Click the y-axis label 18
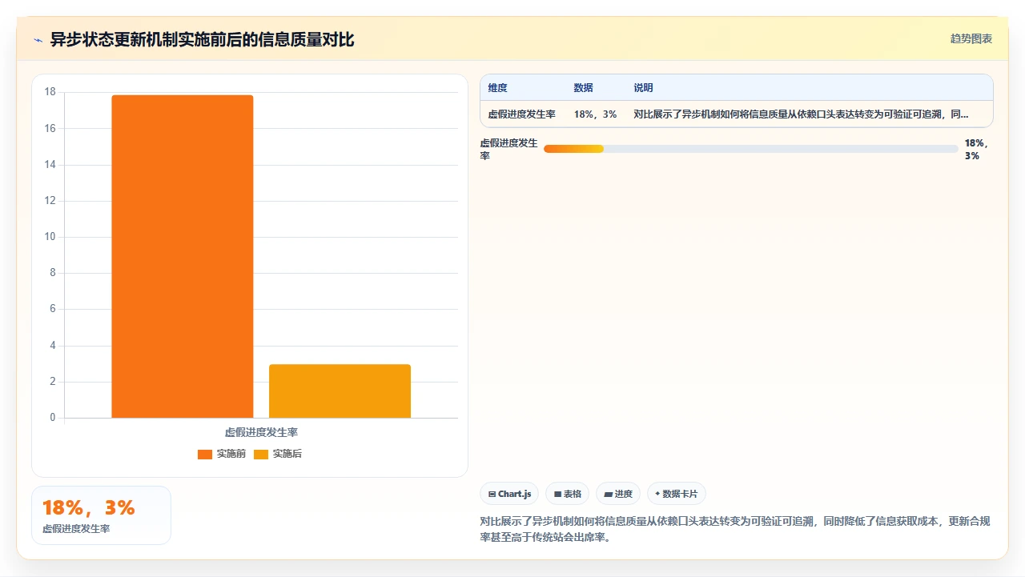 50,92
